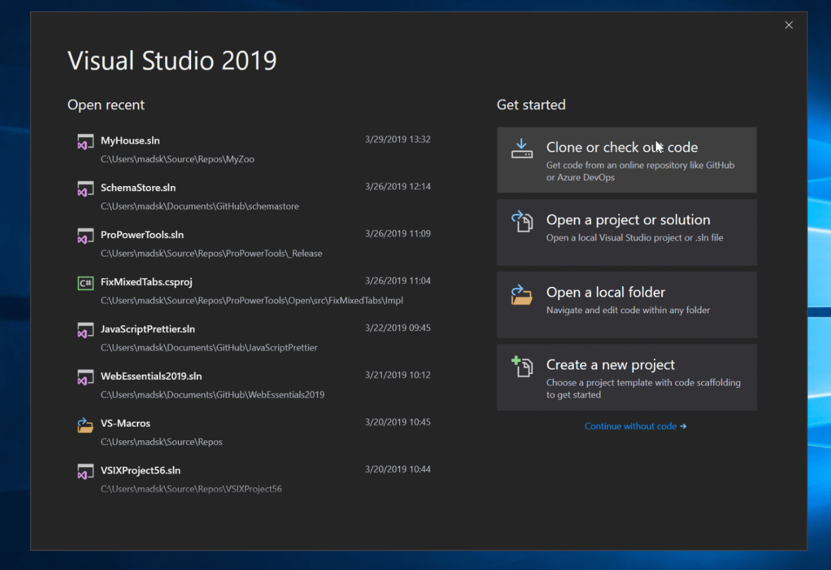Click path ending in FixMixedTabs\Impl
Viewport: 831px width, 570px height.
[x=252, y=301]
